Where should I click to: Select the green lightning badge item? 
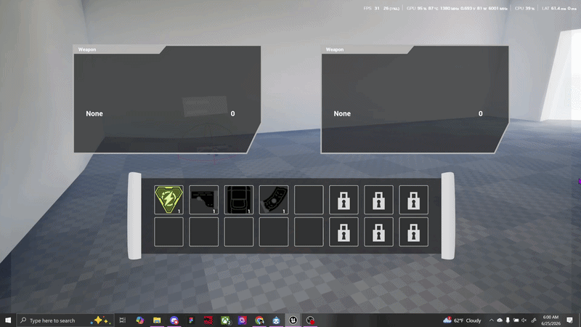coord(168,200)
